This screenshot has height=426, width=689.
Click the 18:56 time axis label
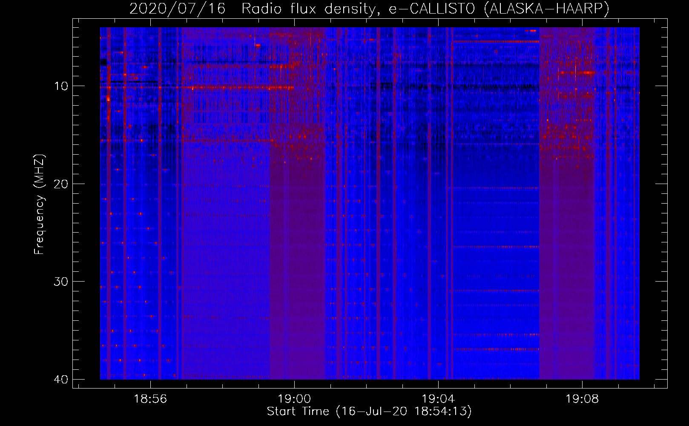(x=150, y=399)
